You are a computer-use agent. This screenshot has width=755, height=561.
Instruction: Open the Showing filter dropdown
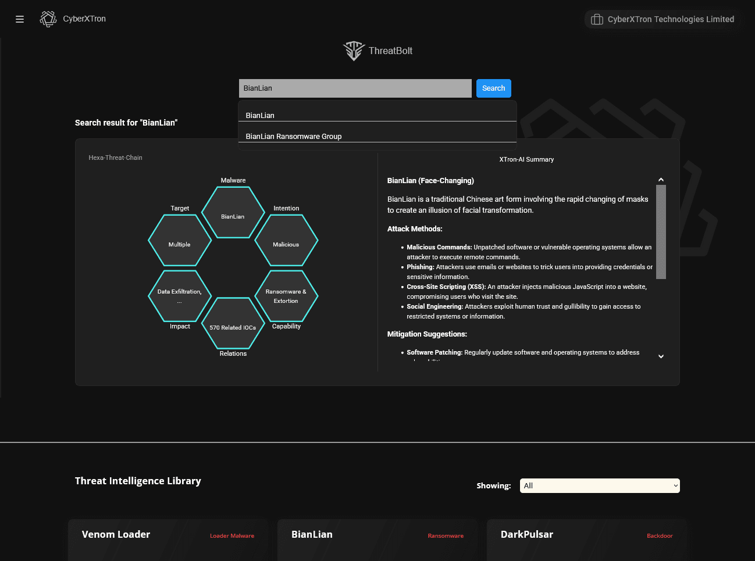[x=600, y=485]
